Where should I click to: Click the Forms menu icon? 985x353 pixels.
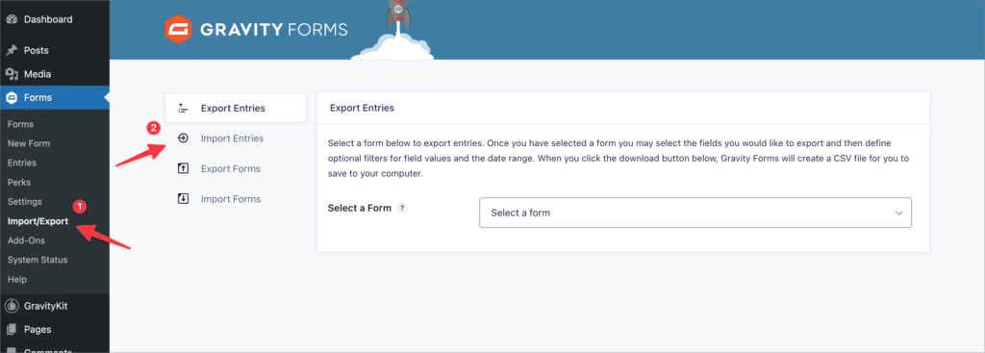[x=11, y=97]
